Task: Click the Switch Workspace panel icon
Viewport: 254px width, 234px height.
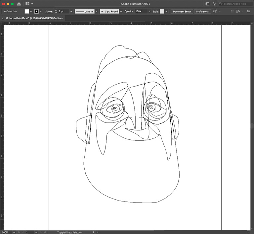Action: pyautogui.click(x=207, y=4)
